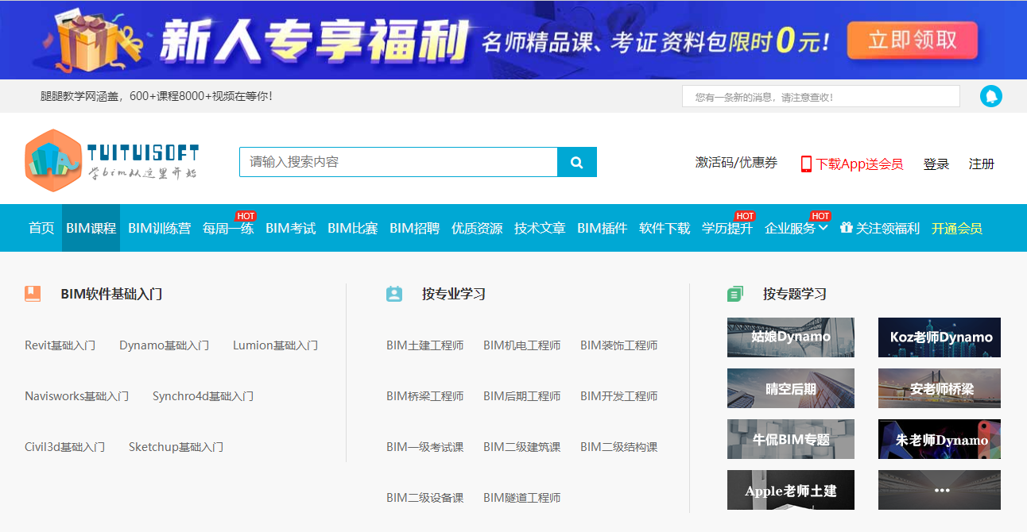Open 朱老师Dynamo topic thumbnail
Viewport: 1027px width, 532px height.
tap(940, 439)
